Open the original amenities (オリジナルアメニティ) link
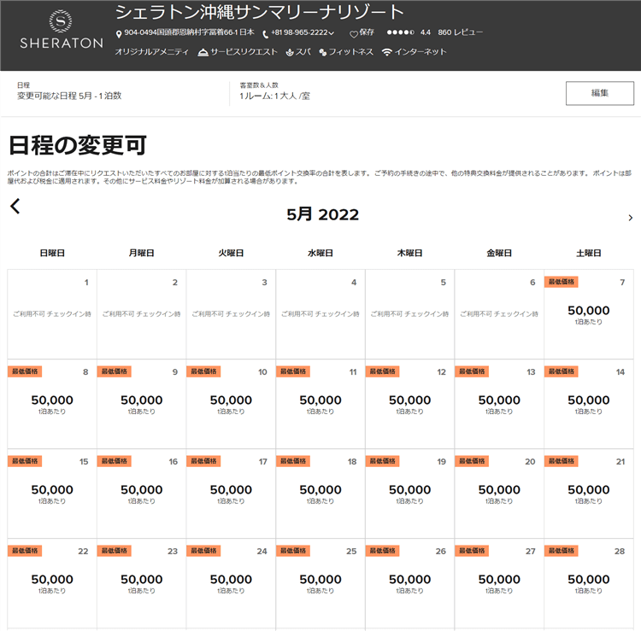This screenshot has height=631, width=641. pos(151,52)
